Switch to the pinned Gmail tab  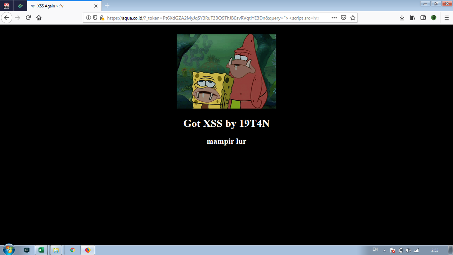pos(7,6)
